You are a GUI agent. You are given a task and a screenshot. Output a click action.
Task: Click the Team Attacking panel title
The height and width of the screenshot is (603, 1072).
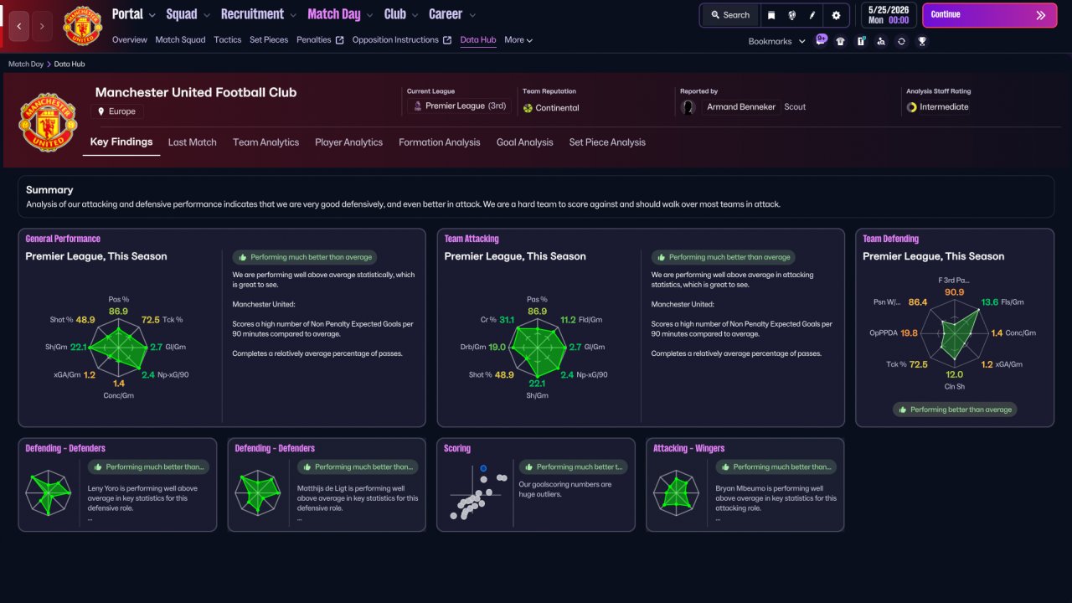472,239
